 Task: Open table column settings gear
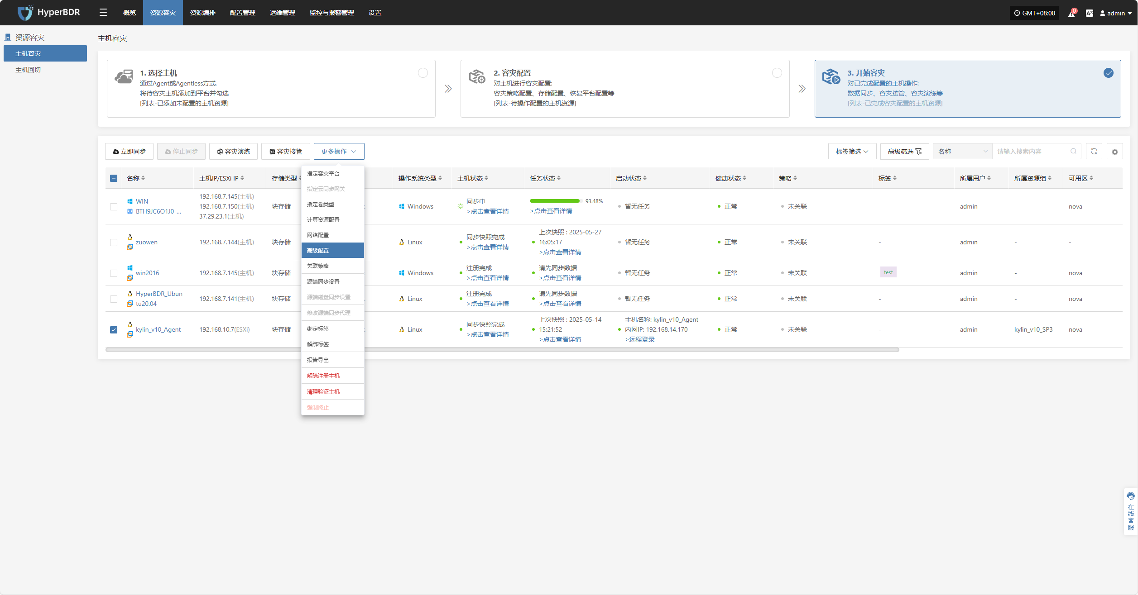click(x=1114, y=151)
